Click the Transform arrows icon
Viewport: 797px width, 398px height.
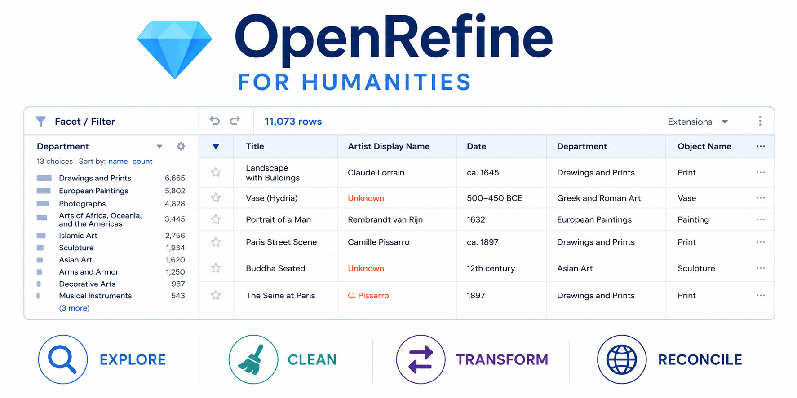(421, 359)
